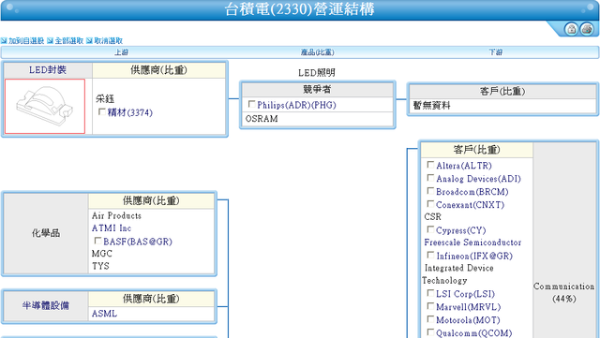Select 采鈺 supplier text

click(105, 98)
